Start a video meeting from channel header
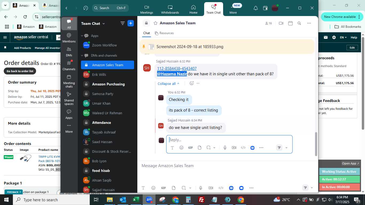The height and width of the screenshot is (205, 365). point(281,23)
